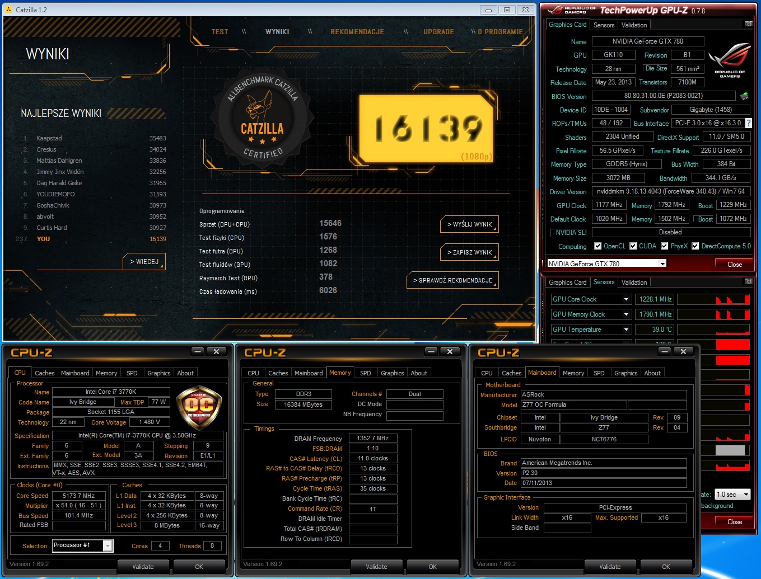The height and width of the screenshot is (579, 761).
Task: Minimize the CPU-Z Memory window
Action: coord(431,351)
